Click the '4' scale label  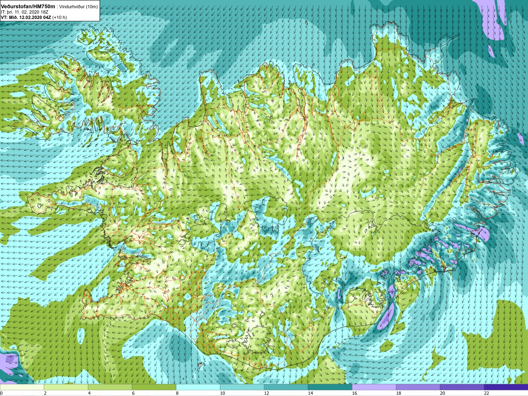(x=90, y=393)
